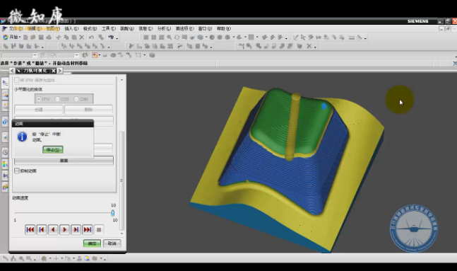Screen dimensions: 457x271
Task: Click the fast forward to end button
Action: 87,230
